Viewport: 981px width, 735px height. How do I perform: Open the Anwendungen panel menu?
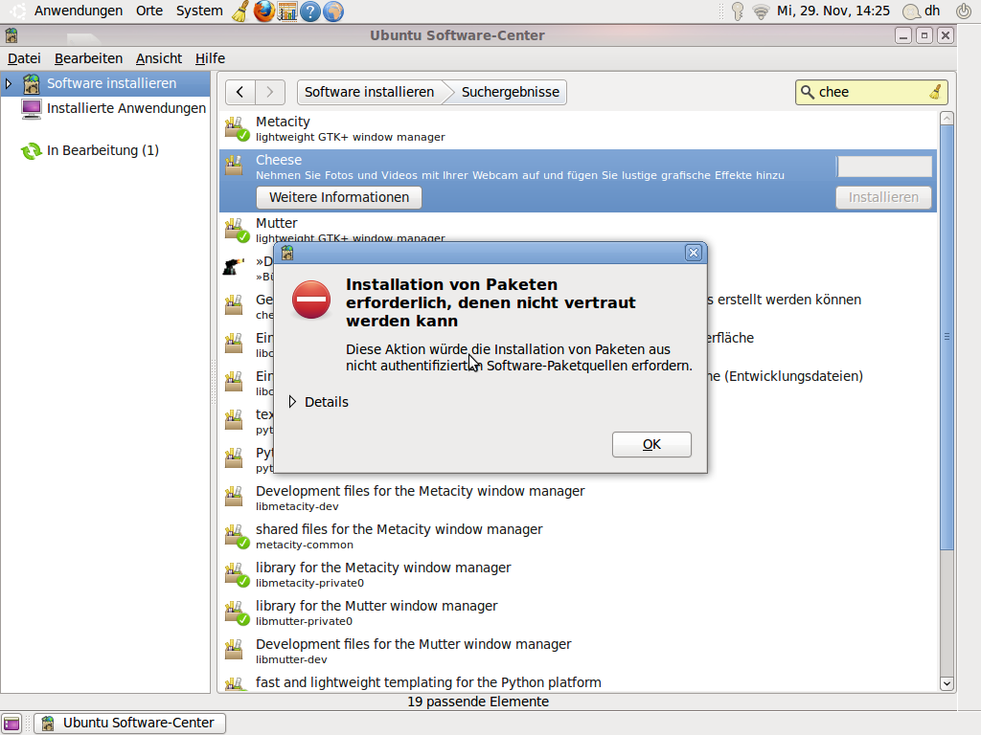point(79,11)
